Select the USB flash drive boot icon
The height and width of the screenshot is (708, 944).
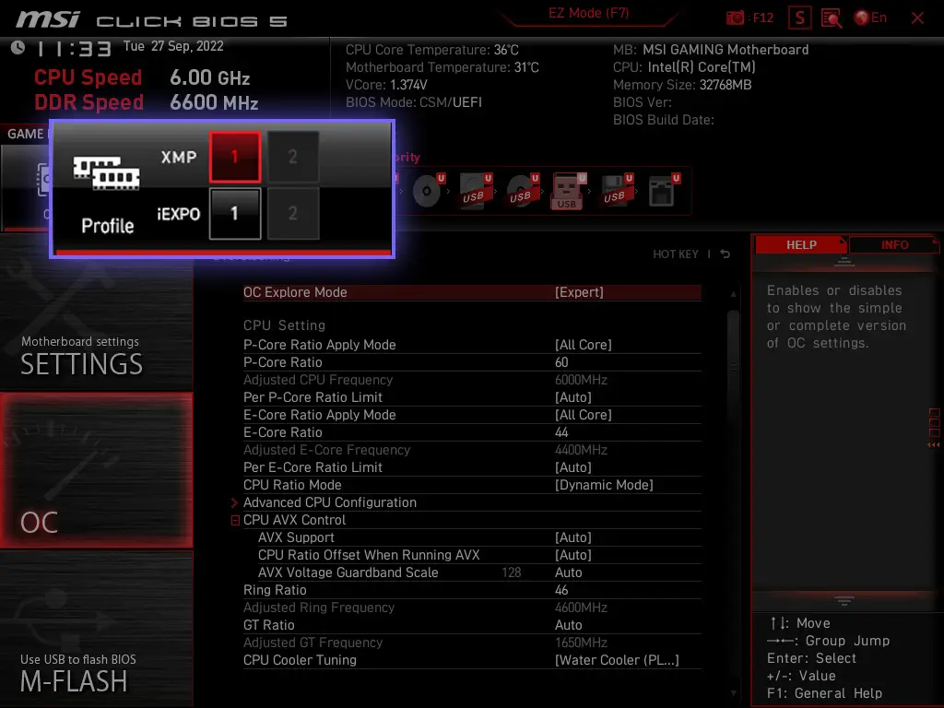pos(569,191)
